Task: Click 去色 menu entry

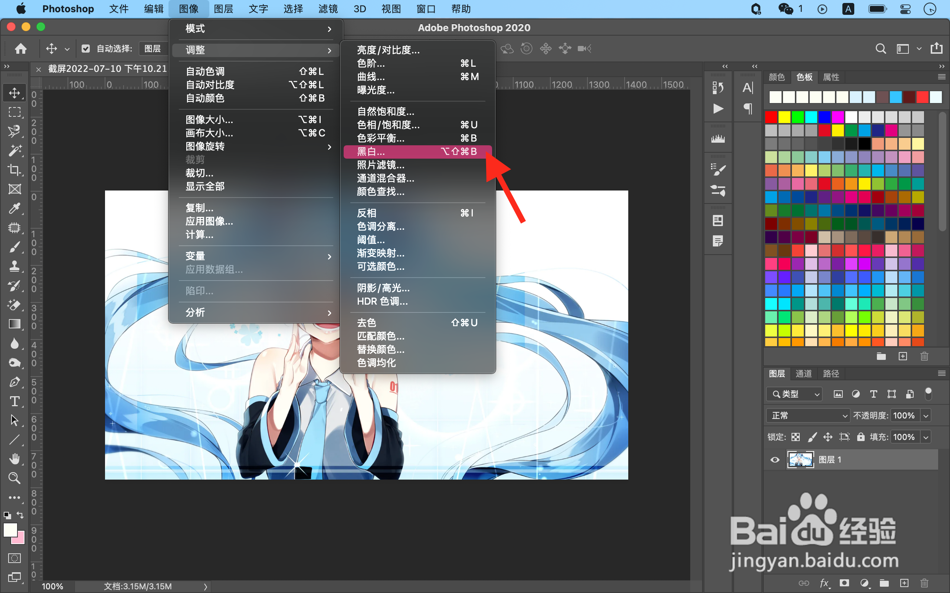Action: [x=367, y=323]
